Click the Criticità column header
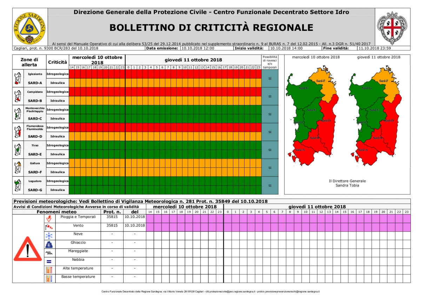Screen dimensions: 421x298 click(57, 62)
